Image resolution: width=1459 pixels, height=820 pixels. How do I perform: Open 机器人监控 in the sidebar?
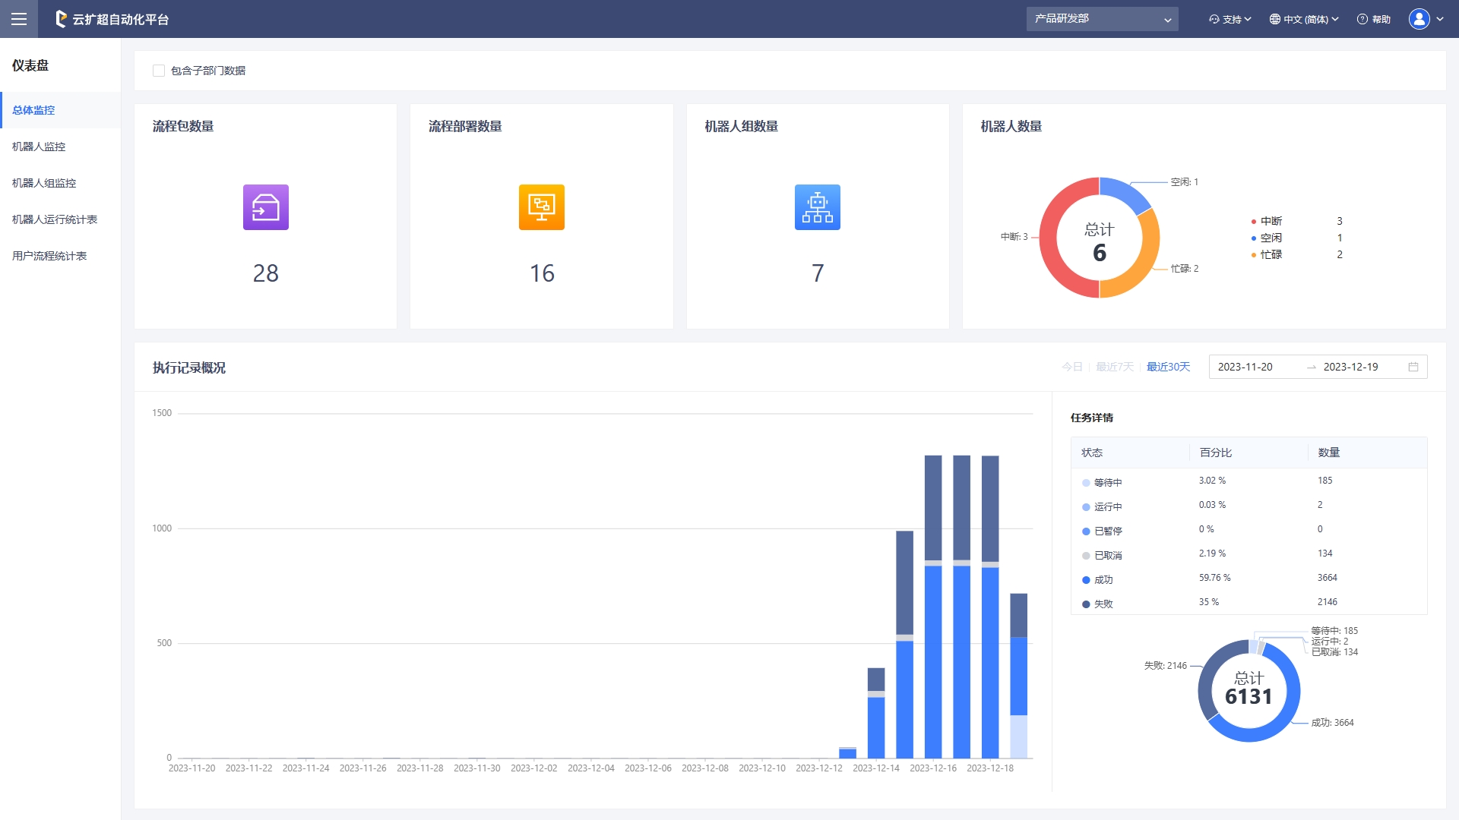pos(61,147)
